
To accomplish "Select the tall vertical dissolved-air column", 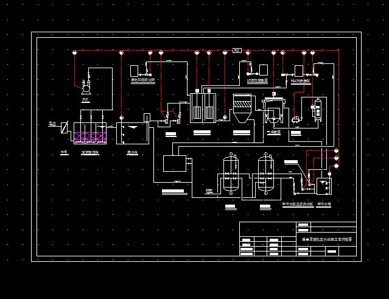I will [318, 110].
